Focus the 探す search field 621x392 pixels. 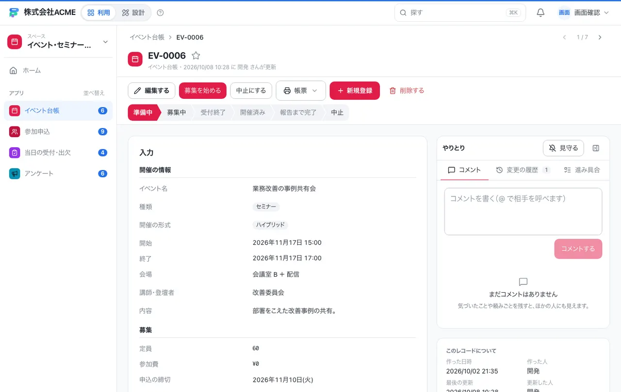[460, 13]
